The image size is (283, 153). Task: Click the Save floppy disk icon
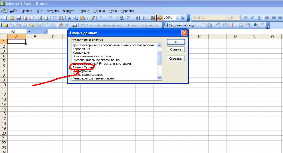[18, 18]
